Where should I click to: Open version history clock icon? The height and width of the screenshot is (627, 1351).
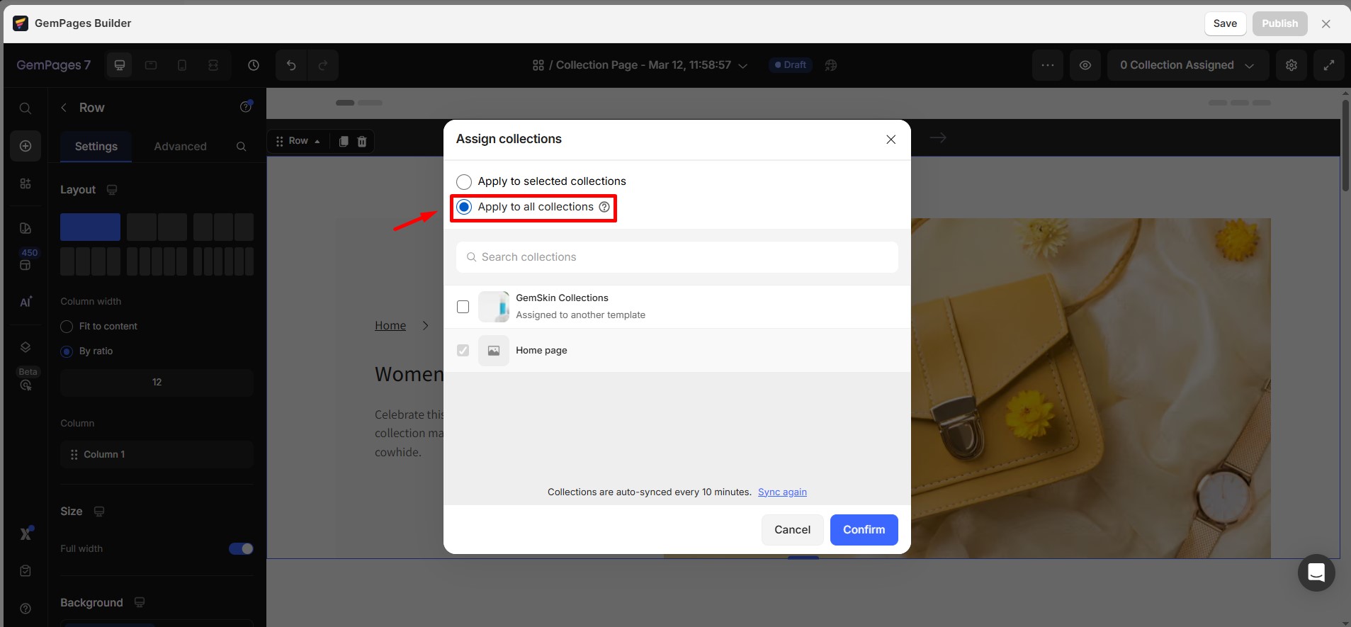(254, 65)
